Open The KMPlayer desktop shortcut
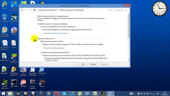 [23, 72]
